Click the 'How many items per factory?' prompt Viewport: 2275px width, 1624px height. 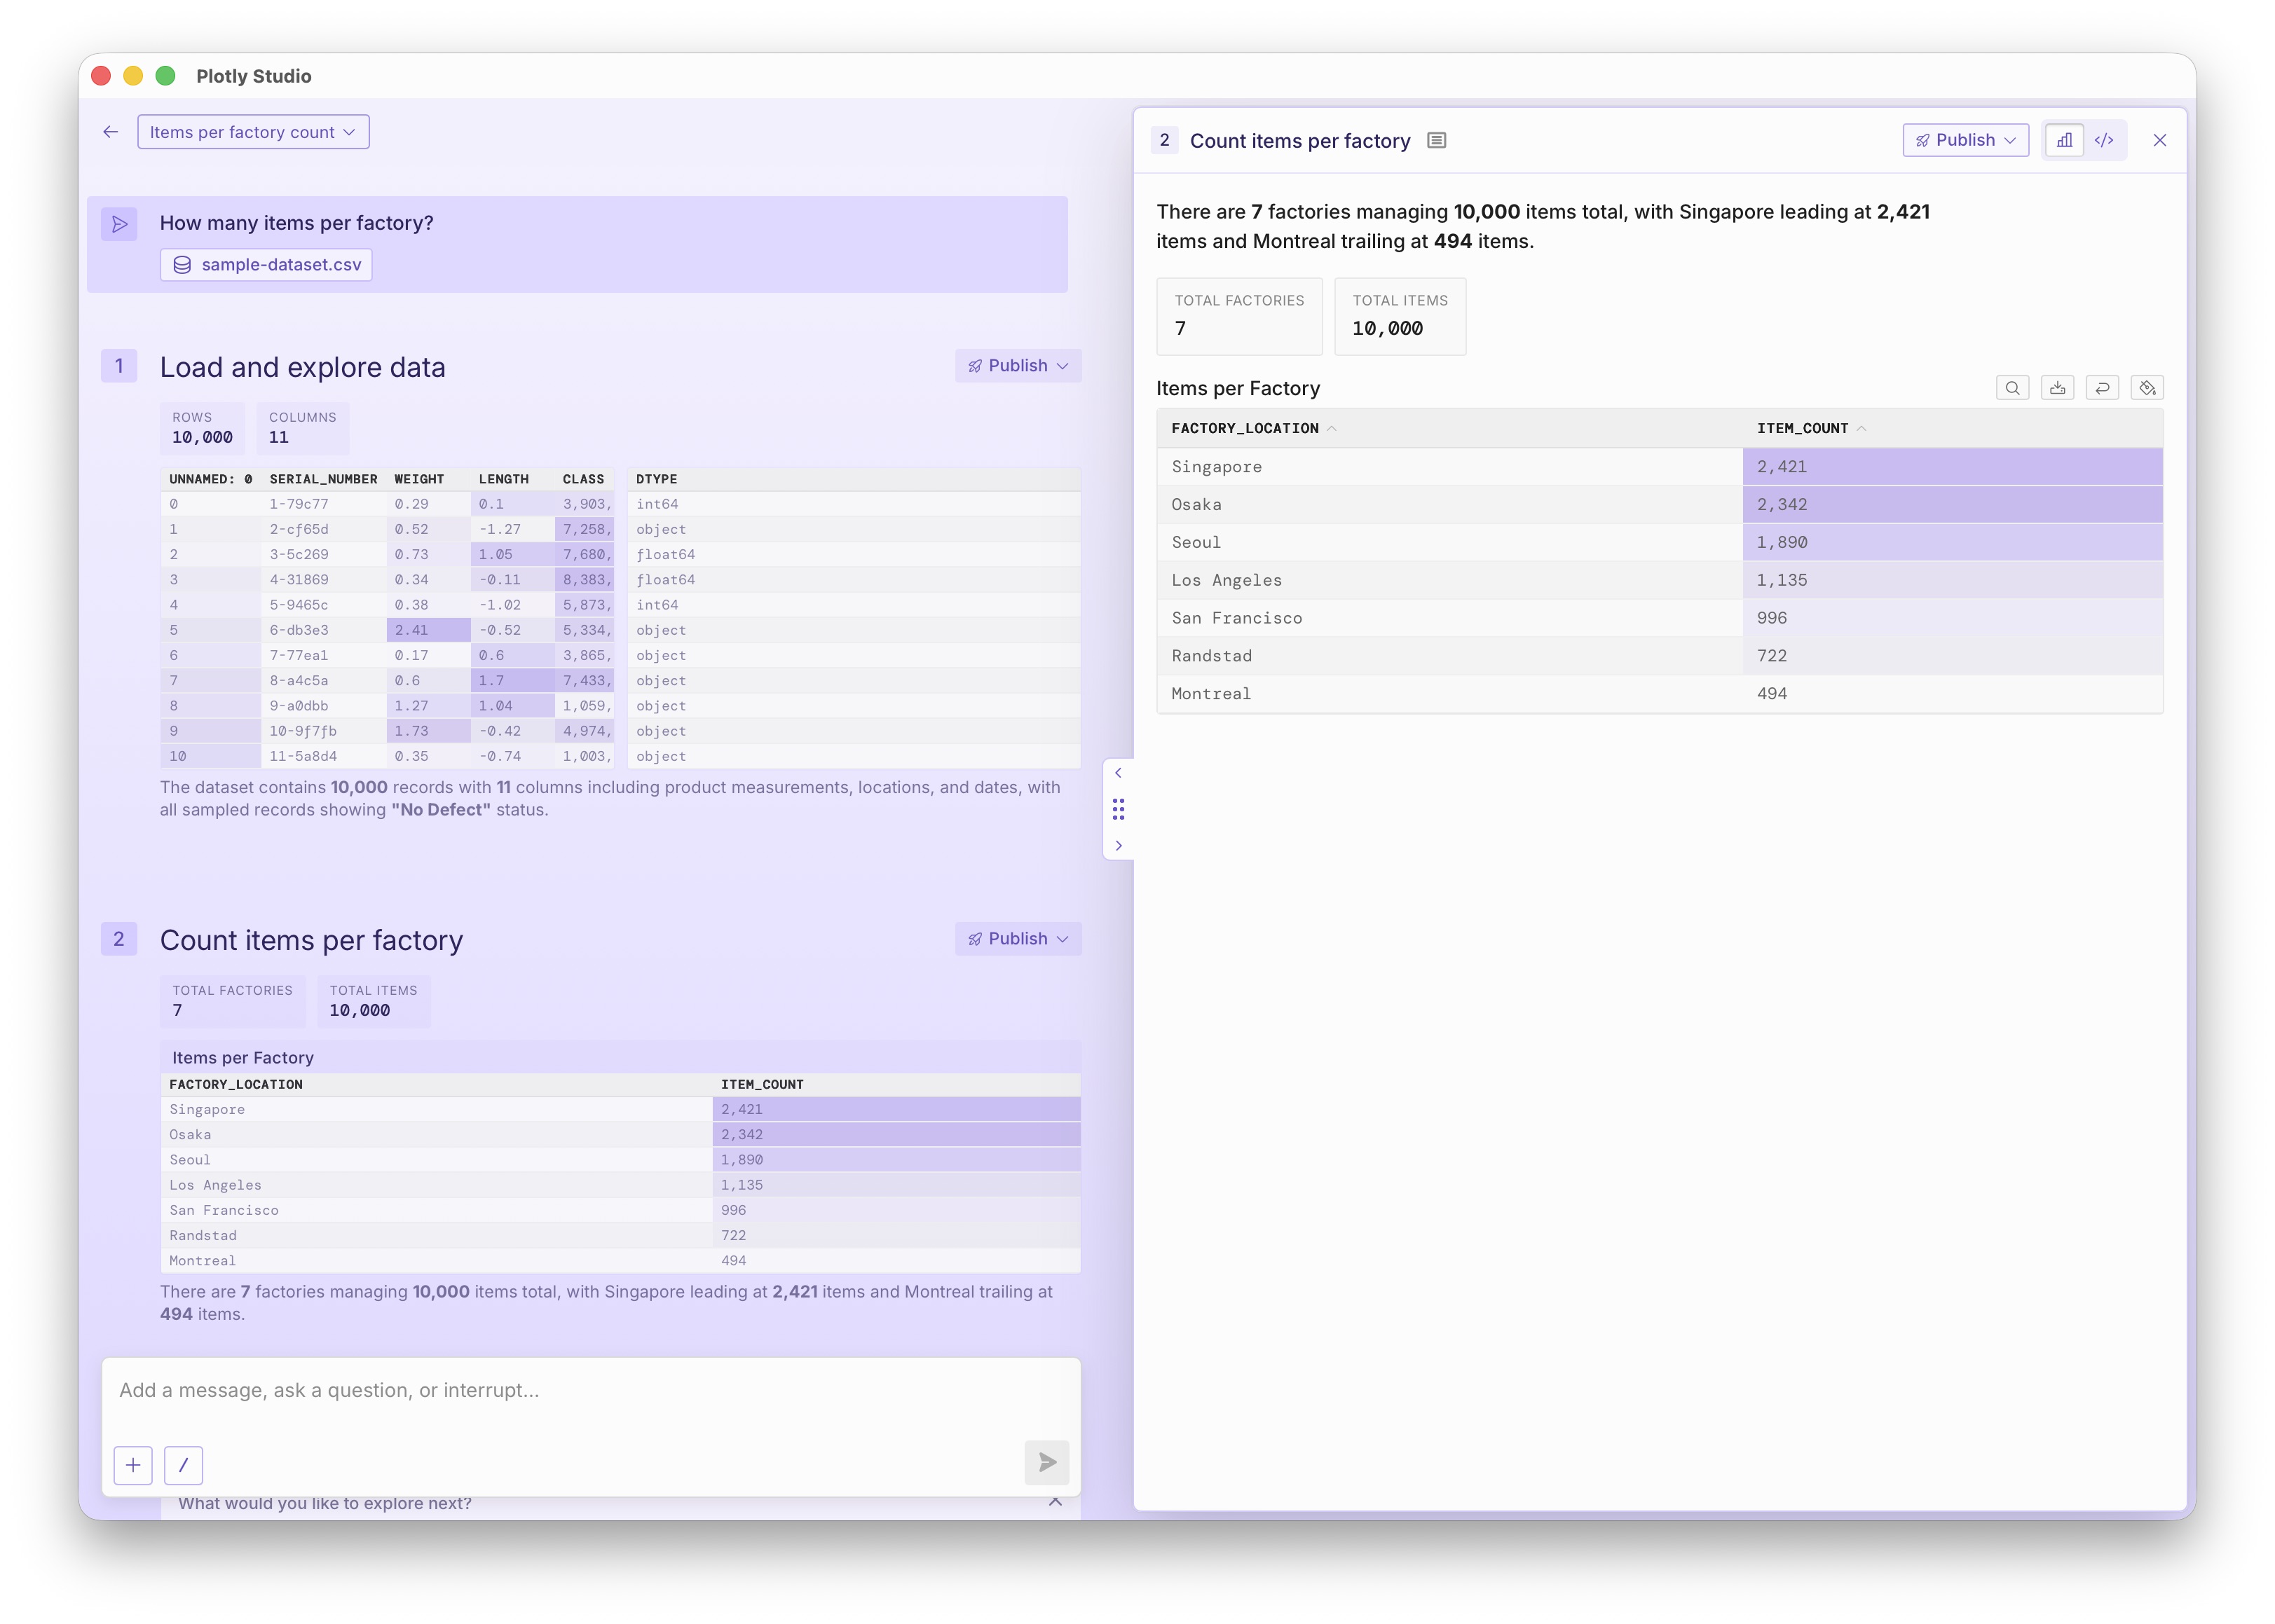(296, 223)
